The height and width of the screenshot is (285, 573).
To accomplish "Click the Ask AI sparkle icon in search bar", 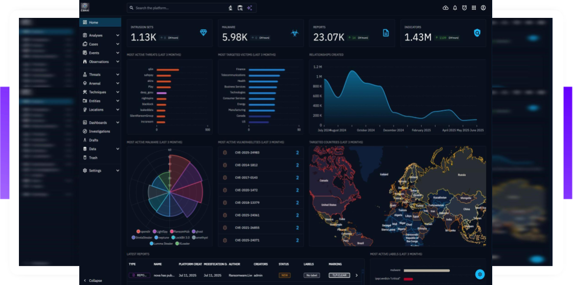I will [249, 8].
